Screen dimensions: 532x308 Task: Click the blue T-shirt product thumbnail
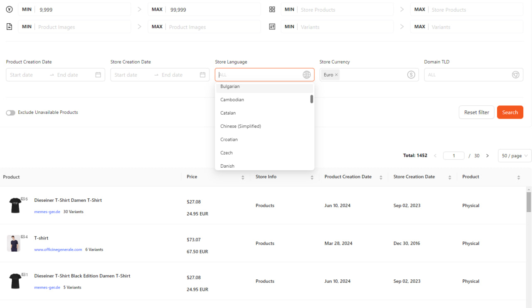pyautogui.click(x=13, y=243)
